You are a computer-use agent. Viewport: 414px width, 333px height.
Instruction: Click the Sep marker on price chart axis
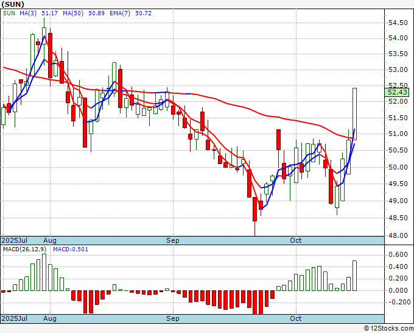[174, 240]
